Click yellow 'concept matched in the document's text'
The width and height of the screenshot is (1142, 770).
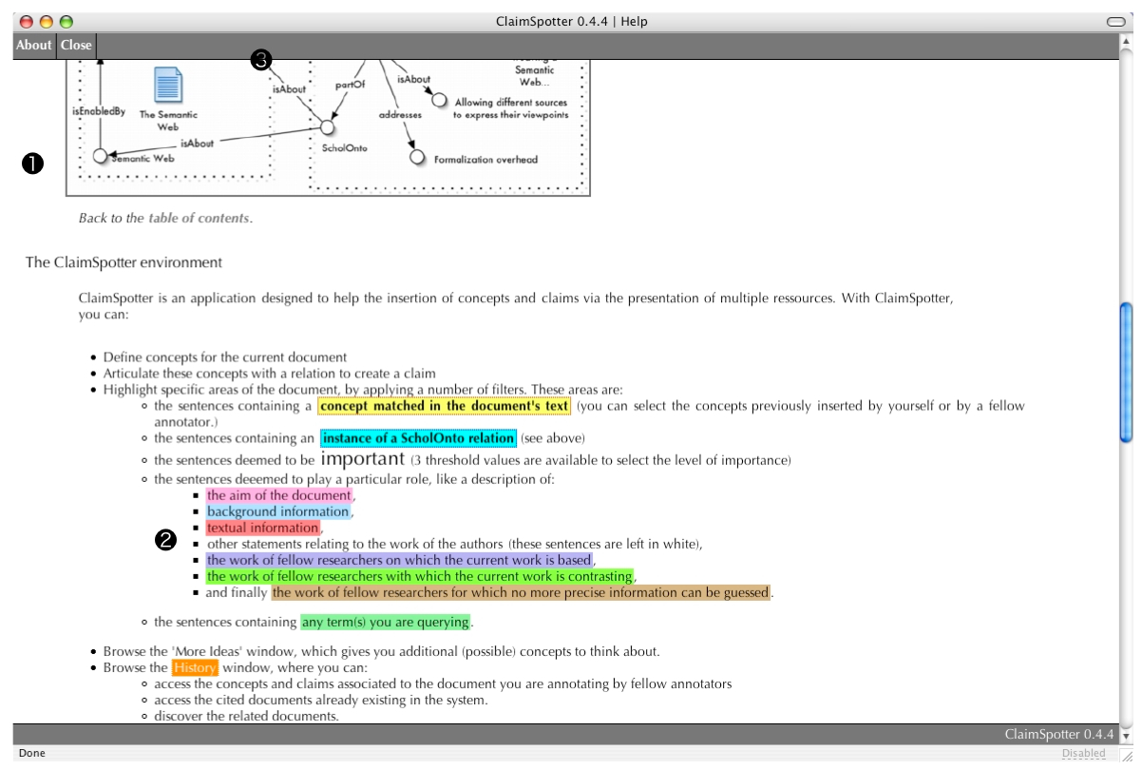[445, 406]
